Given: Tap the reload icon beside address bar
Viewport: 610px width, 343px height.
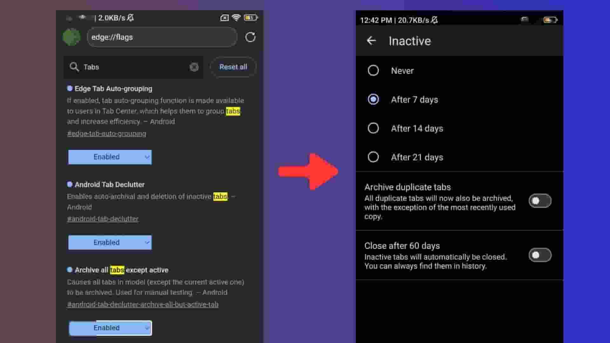Looking at the screenshot, I should (250, 37).
